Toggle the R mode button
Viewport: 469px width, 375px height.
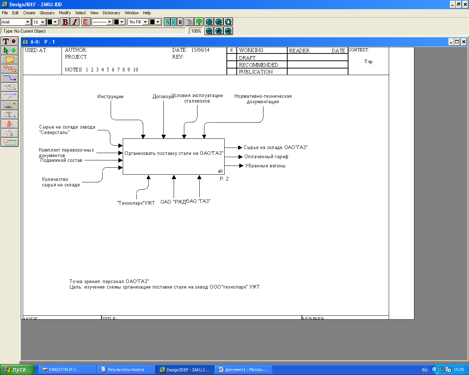(x=180, y=22)
